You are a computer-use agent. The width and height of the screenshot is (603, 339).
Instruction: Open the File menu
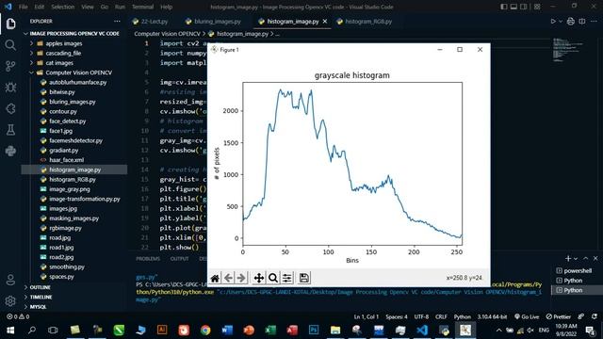pyautogui.click(x=23, y=7)
